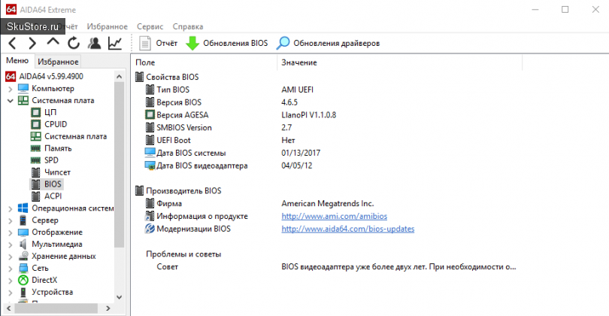This screenshot has height=316, width=609.
Task: Open Обновления драйверов driver updates
Action: tap(329, 43)
